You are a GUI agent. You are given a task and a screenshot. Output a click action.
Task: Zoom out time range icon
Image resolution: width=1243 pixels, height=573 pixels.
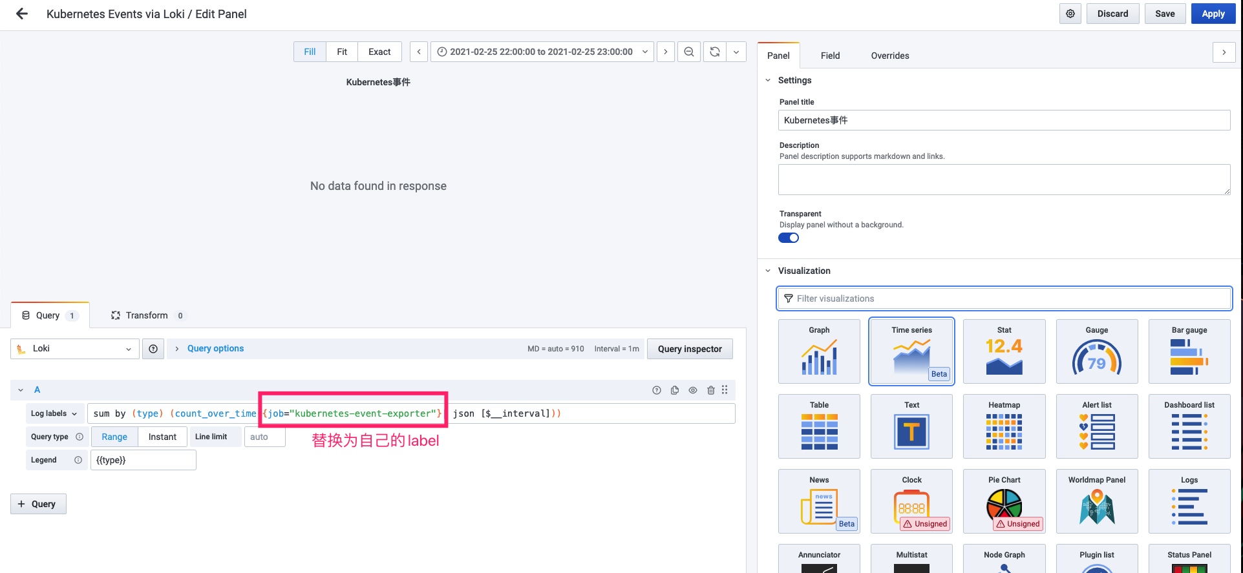coord(689,52)
